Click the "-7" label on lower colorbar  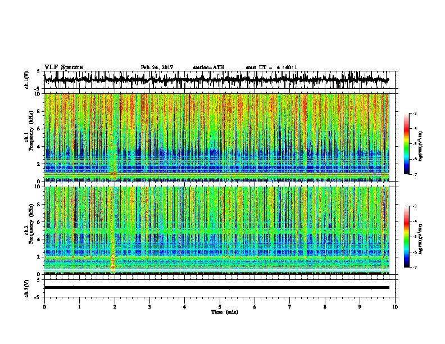[415, 268]
